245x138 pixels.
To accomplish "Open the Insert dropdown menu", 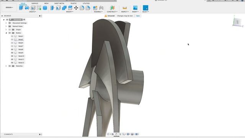I will coord(135,12).
